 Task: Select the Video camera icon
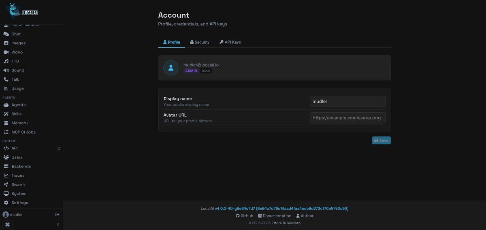pyautogui.click(x=6, y=52)
